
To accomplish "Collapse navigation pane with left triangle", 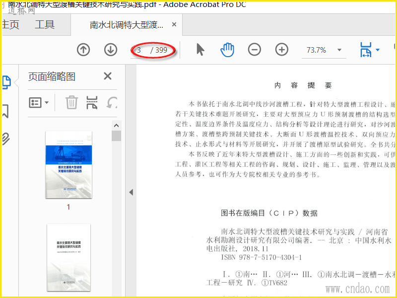I will (x=131, y=192).
